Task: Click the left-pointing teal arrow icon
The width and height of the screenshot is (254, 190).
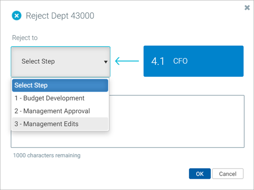Action: 127,61
